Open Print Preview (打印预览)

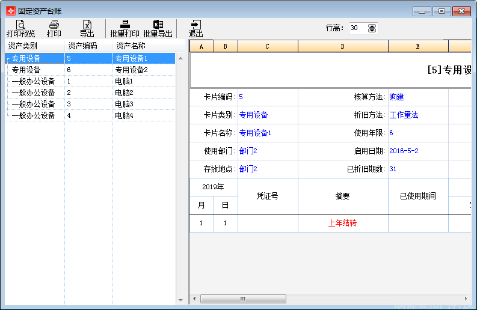coord(20,28)
